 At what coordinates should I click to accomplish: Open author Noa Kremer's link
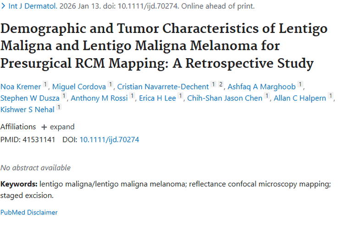click(x=20, y=86)
